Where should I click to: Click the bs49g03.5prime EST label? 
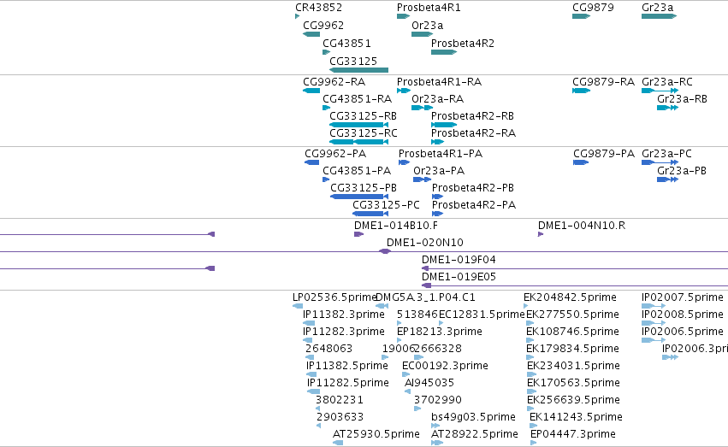[x=473, y=418]
